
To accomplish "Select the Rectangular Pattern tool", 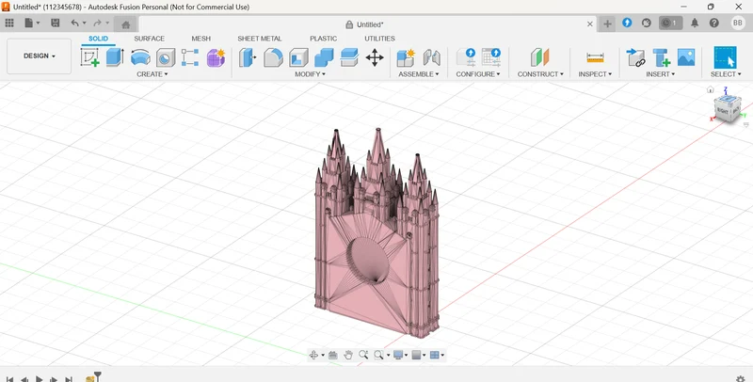I will coord(190,57).
